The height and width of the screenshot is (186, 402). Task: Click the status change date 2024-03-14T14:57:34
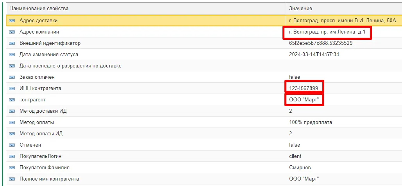314,55
